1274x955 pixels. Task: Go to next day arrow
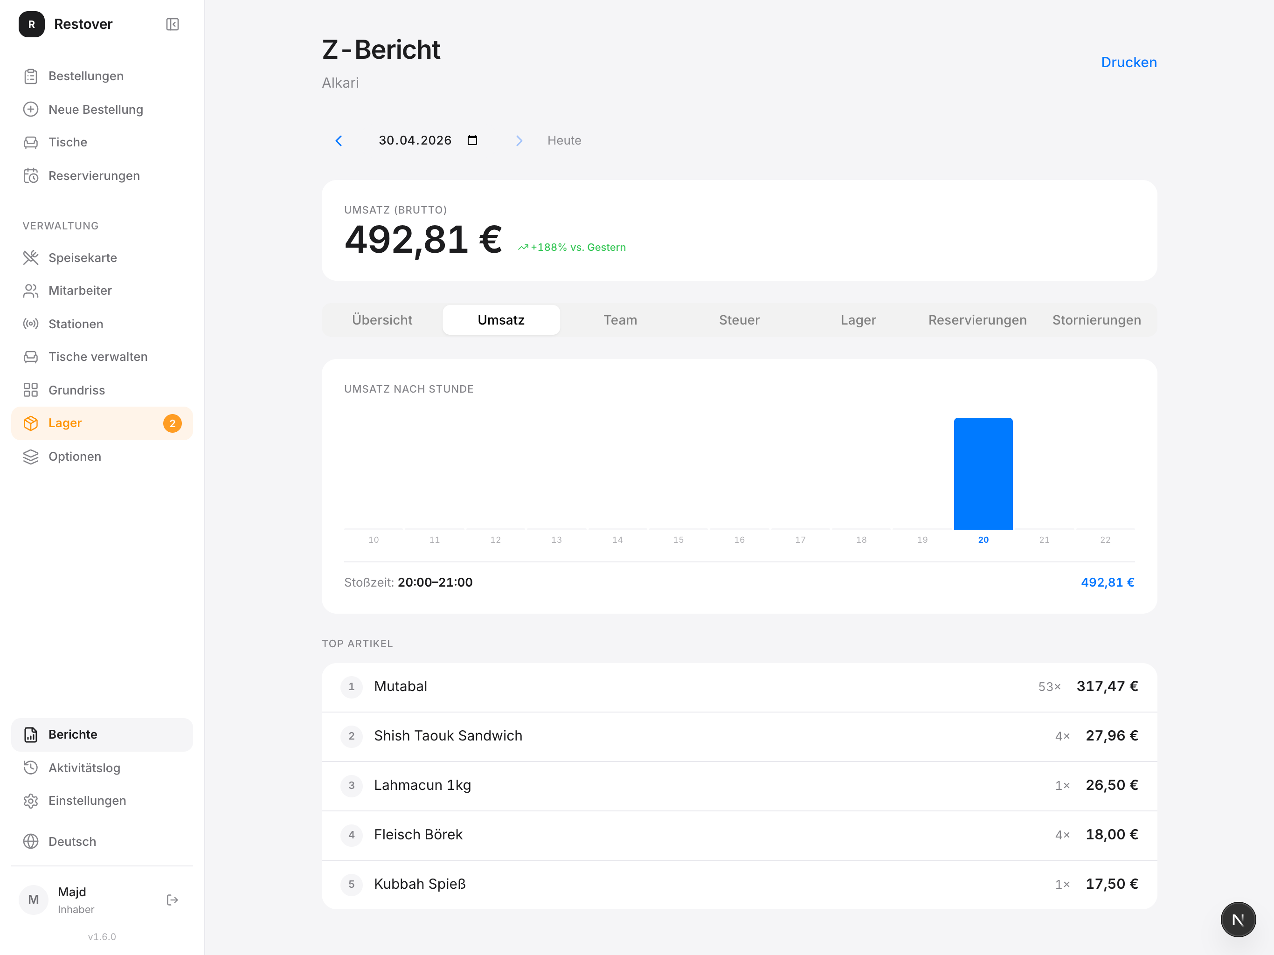[x=519, y=140]
